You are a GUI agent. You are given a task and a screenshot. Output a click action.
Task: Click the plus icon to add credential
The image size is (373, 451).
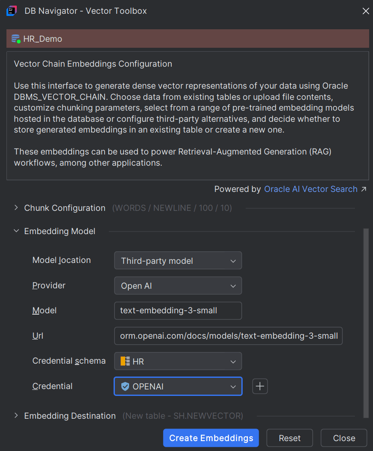tap(260, 386)
